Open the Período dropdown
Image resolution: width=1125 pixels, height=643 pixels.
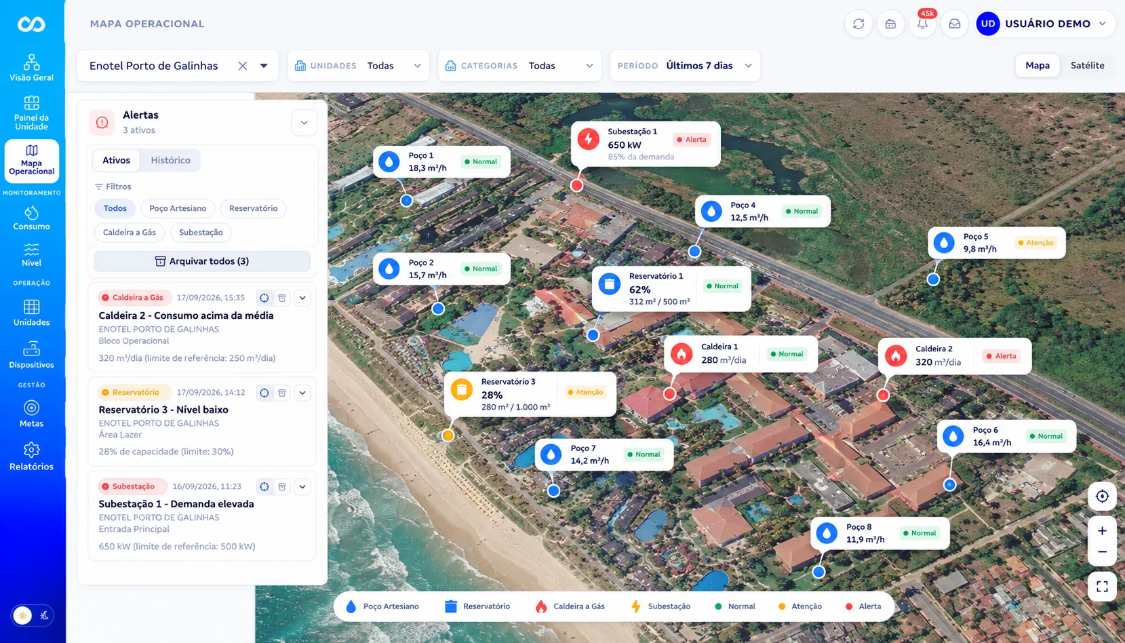tap(685, 66)
